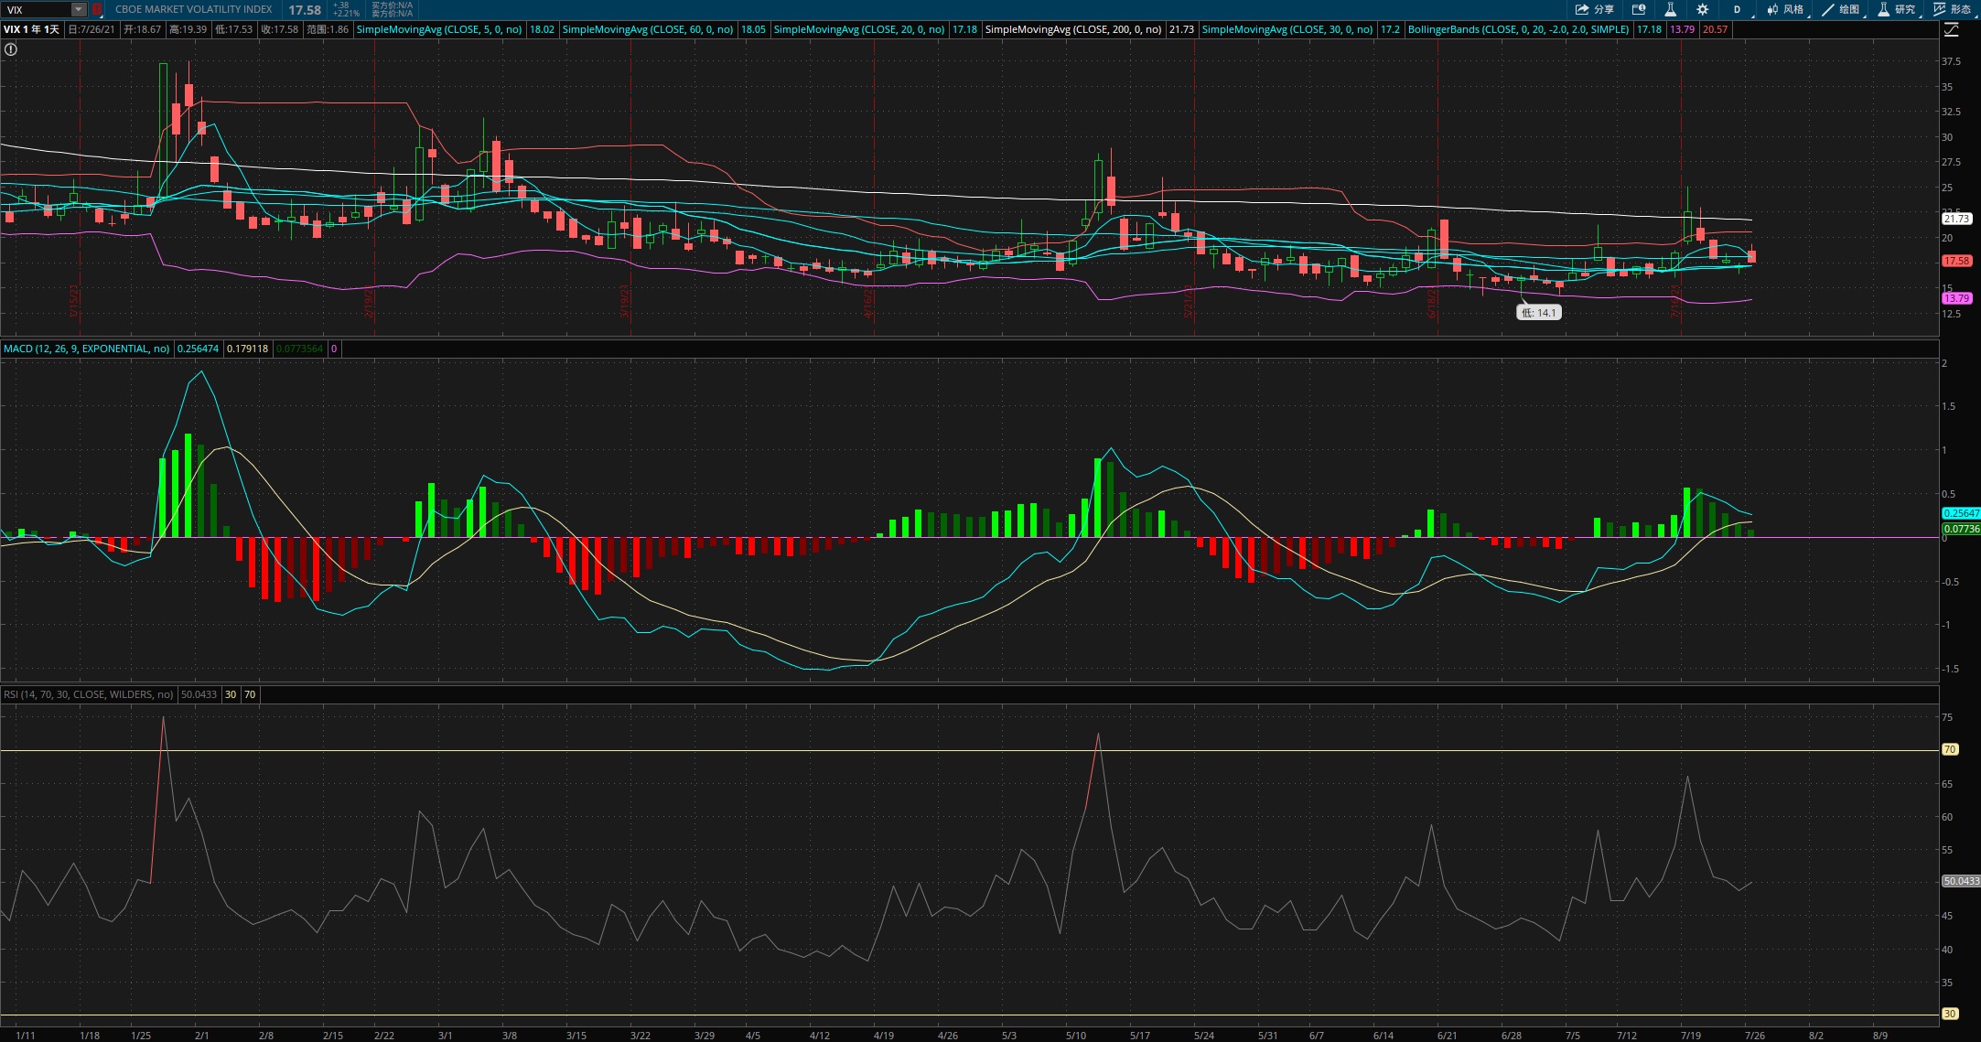
Task: Select the SimpleMovingAvg (CLOSE, 200, 0, no) label
Action: tap(1073, 29)
